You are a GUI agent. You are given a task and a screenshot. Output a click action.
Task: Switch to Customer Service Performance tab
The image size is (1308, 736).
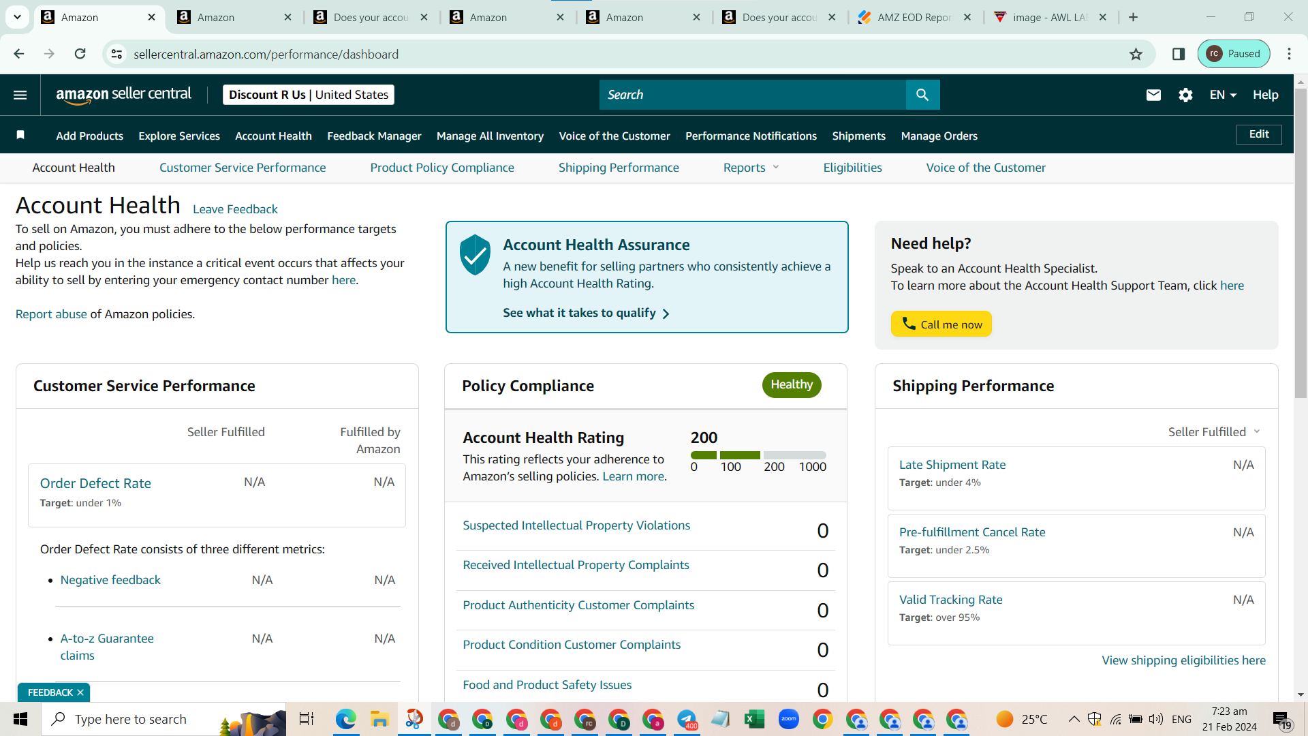click(x=243, y=168)
